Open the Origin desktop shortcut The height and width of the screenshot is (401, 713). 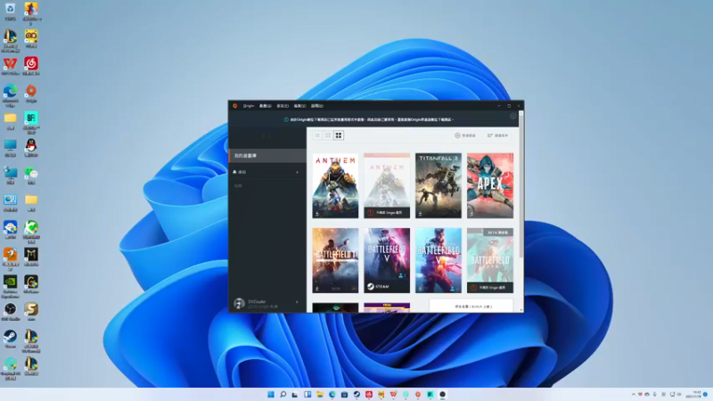click(x=31, y=94)
